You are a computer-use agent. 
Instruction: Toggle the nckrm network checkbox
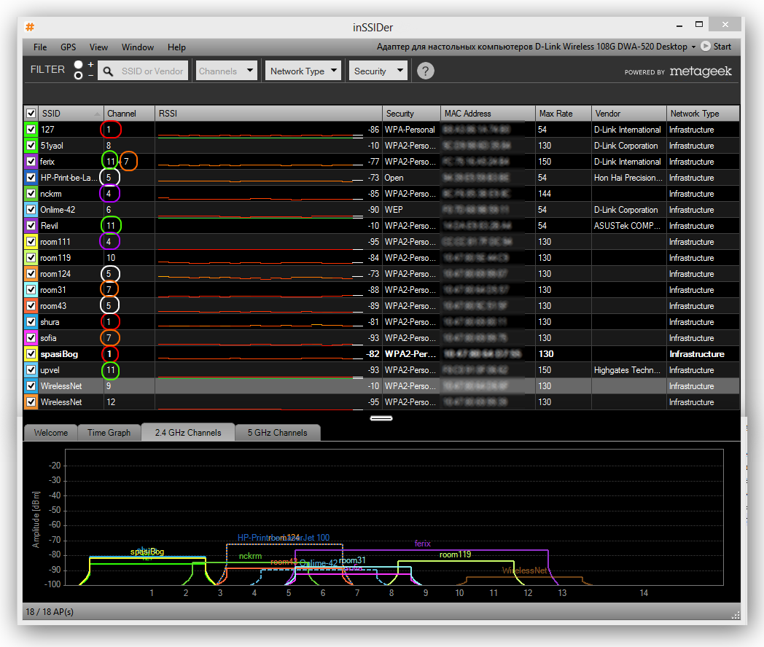31,194
